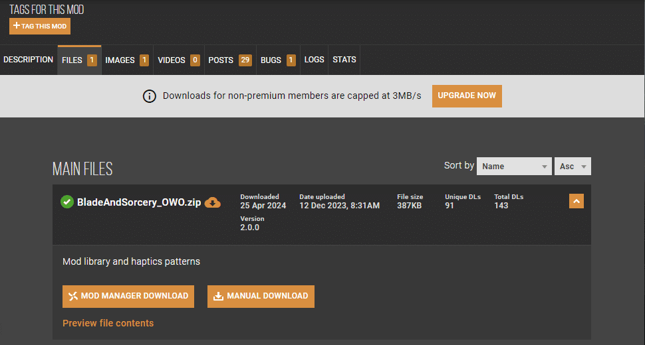Click the Version value 2.0.0
The width and height of the screenshot is (645, 345).
(x=250, y=228)
